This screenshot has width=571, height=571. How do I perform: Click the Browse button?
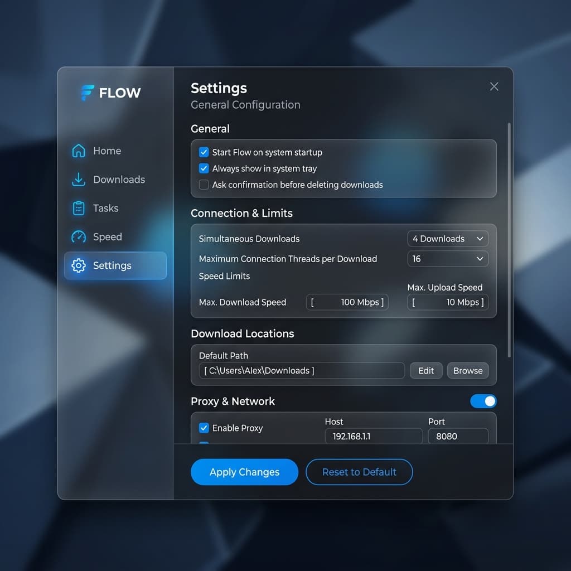click(468, 370)
